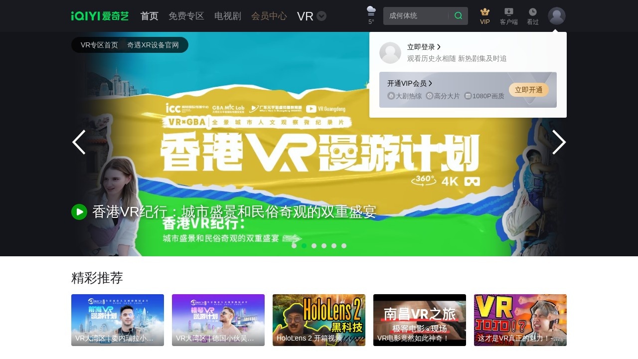Click the VIP crown icon
The height and width of the screenshot is (359, 638).
(484, 12)
